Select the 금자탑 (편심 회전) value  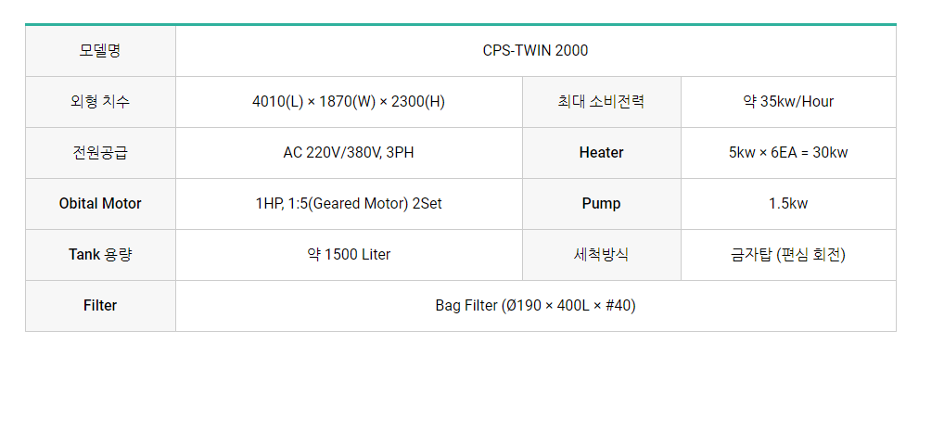point(788,255)
